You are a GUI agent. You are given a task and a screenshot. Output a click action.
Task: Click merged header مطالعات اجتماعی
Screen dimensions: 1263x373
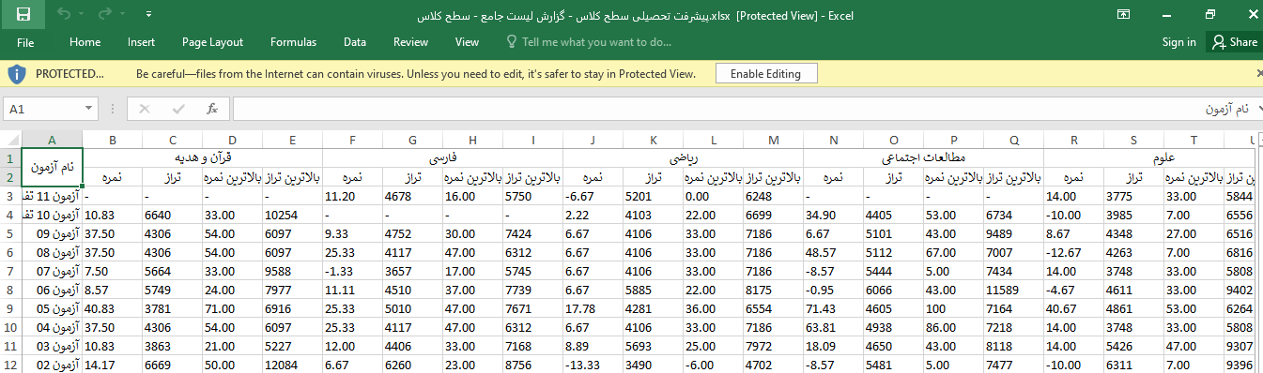[923, 157]
